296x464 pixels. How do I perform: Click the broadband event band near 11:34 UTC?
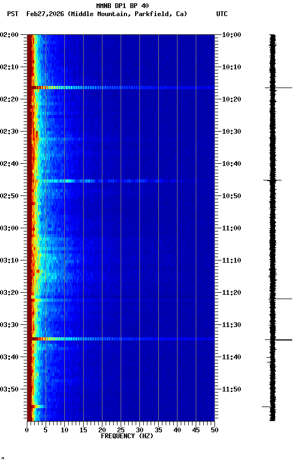coord(121,339)
